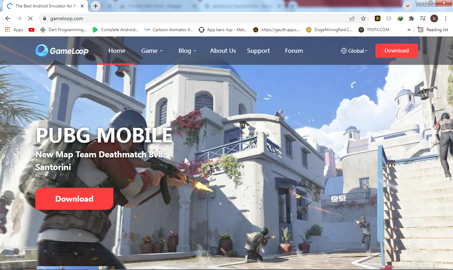Open the media control playlist icon

click(x=423, y=18)
